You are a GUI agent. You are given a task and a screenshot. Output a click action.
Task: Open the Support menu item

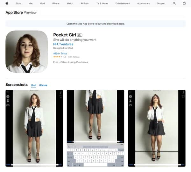click(x=161, y=4)
